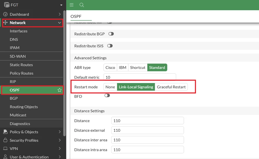
Task: Set ABR type to Standard
Action: pyautogui.click(x=157, y=68)
